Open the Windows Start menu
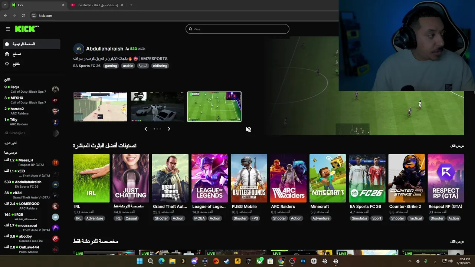This screenshot has width=475, height=267. tap(140, 261)
